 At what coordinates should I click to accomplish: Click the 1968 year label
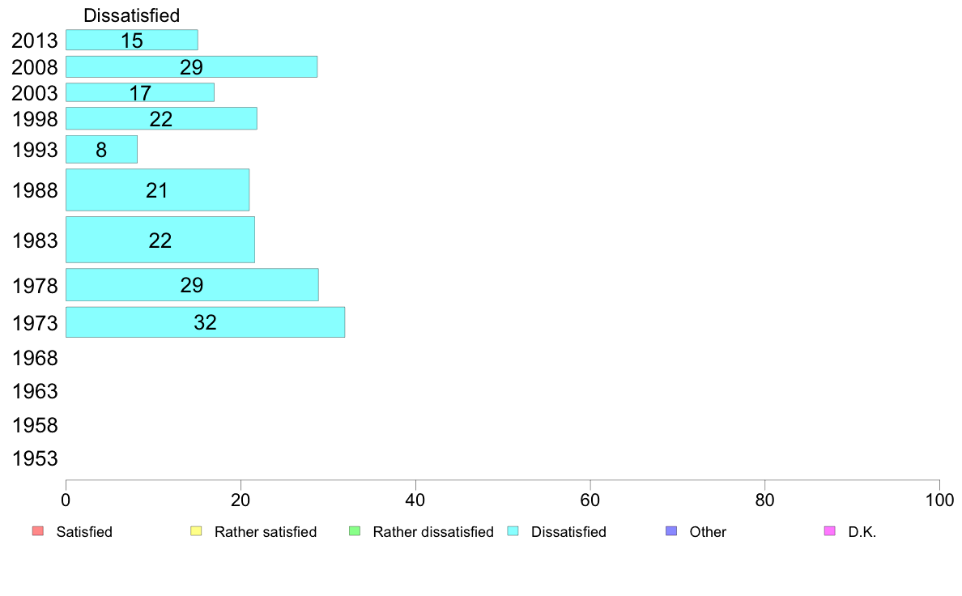[35, 358]
